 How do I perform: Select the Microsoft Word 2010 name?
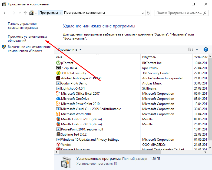76,114
